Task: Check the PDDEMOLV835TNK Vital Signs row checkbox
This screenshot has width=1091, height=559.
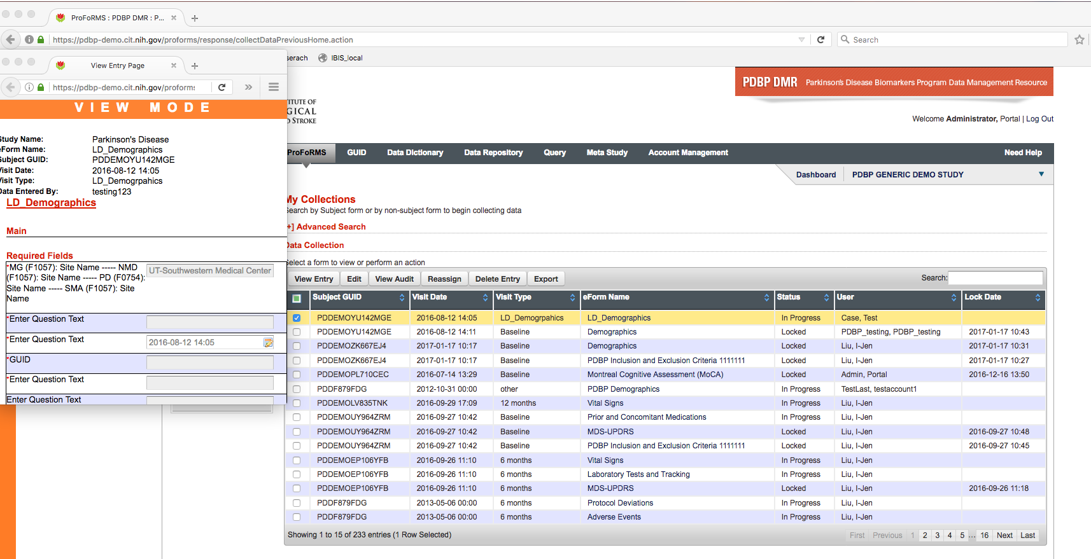Action: pos(297,403)
